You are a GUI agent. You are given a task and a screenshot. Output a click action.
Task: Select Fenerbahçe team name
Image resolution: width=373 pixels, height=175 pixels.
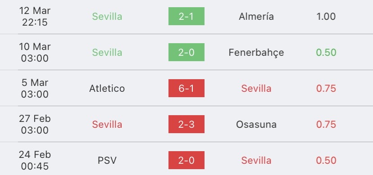(256, 53)
